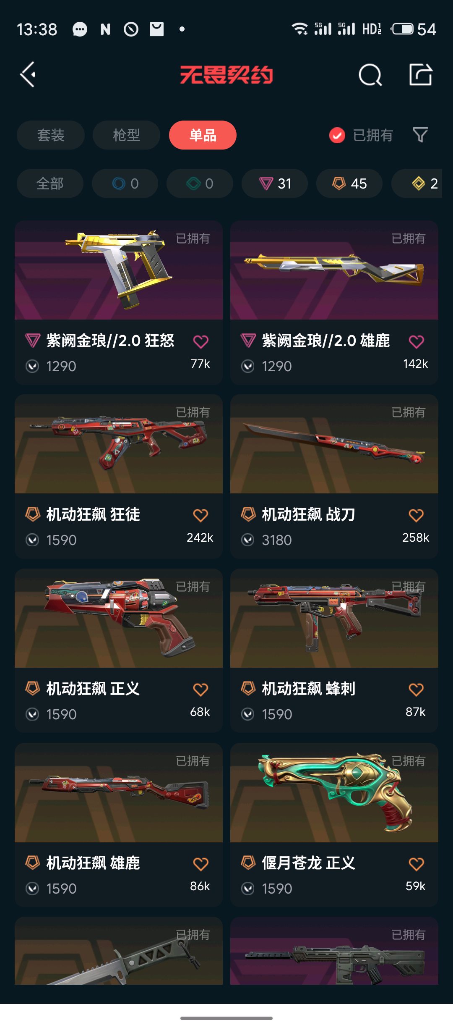Screen dimensions: 453x1033
Task: Switch to the 枪型 tab
Action: [126, 135]
